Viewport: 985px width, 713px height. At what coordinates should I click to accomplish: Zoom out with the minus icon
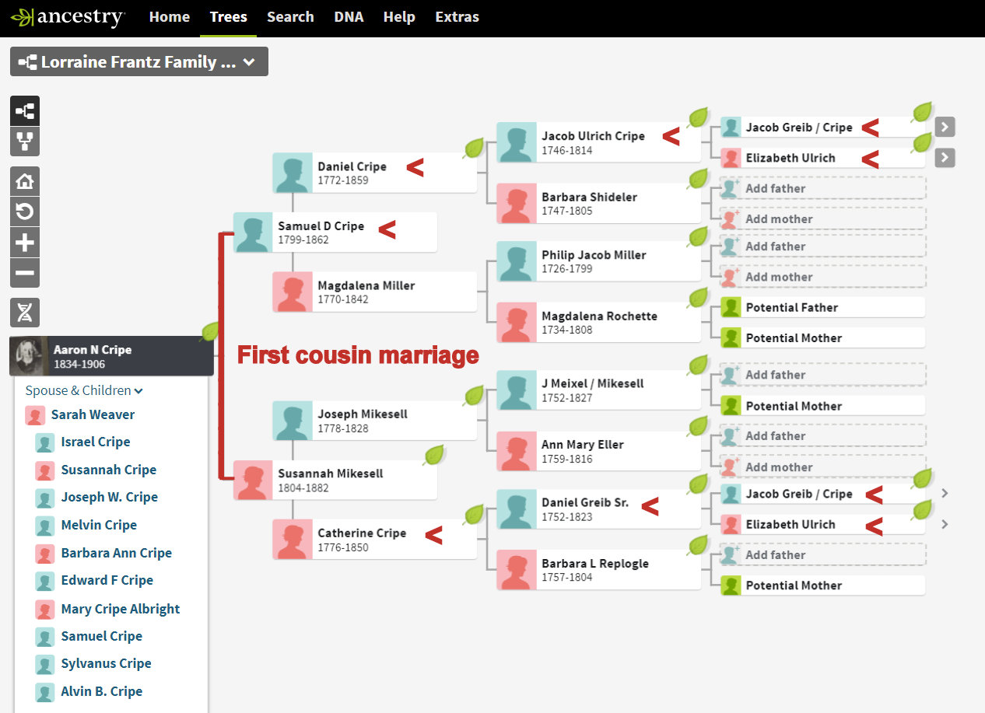(25, 273)
